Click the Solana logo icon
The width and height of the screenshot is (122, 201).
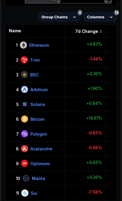[x=25, y=104]
